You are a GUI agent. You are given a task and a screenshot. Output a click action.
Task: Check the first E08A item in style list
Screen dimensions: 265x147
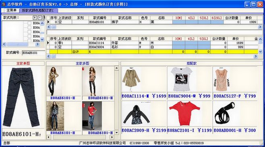tap(29, 23)
